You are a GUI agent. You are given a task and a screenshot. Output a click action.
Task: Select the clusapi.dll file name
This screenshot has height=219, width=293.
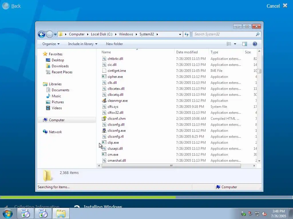coord(115,149)
